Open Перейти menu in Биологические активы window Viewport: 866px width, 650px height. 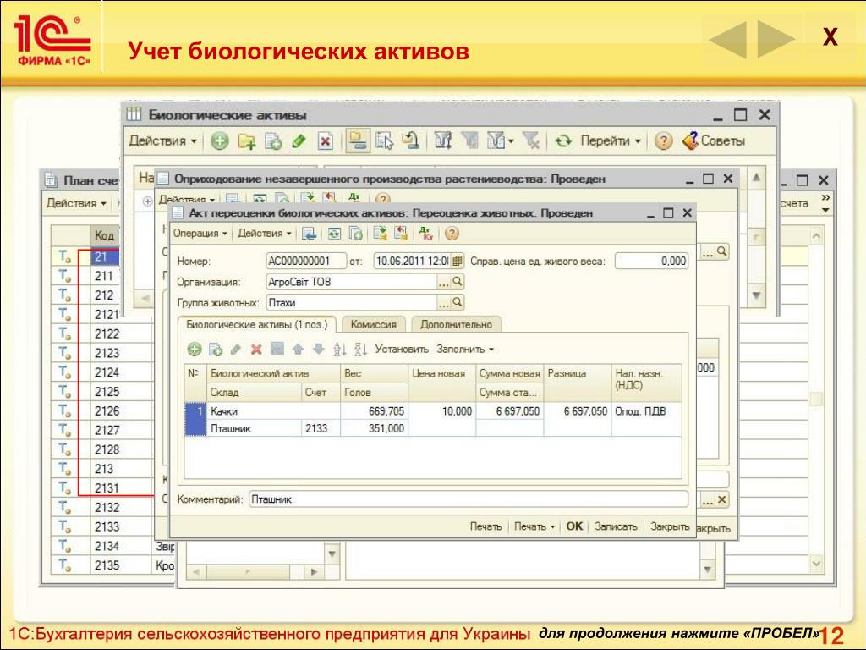click(x=611, y=141)
